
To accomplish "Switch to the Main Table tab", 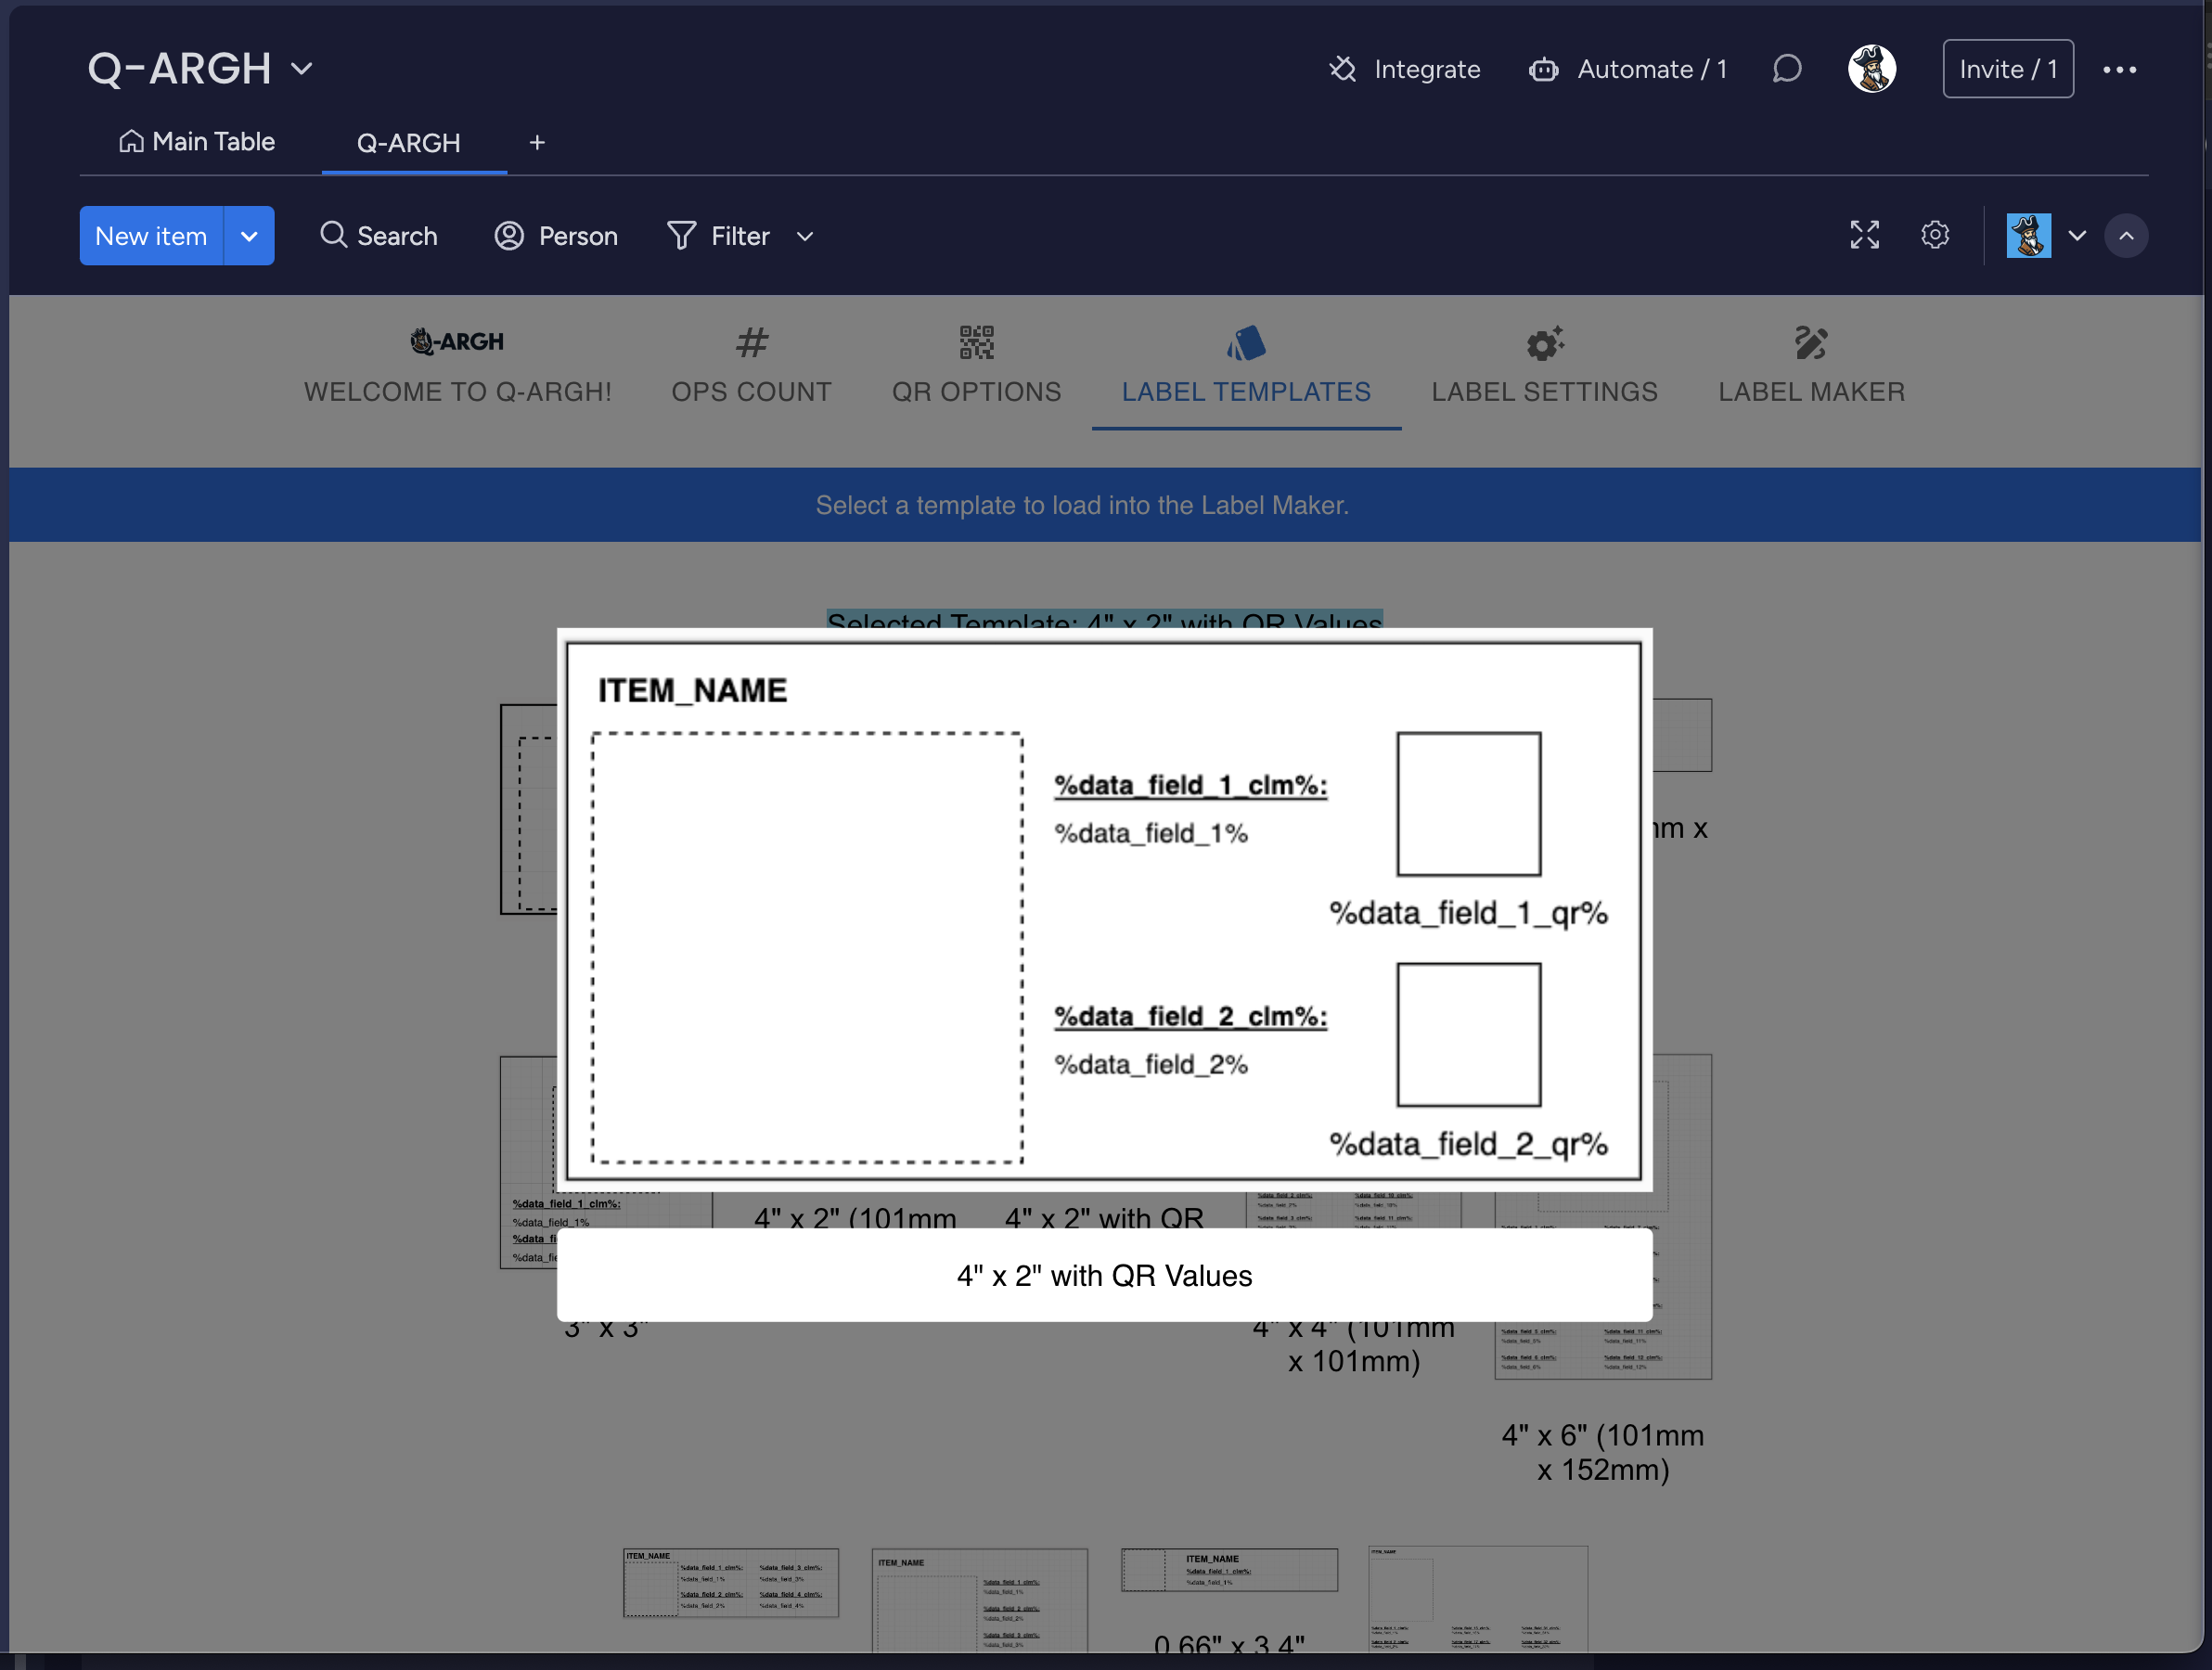I will 197,142.
